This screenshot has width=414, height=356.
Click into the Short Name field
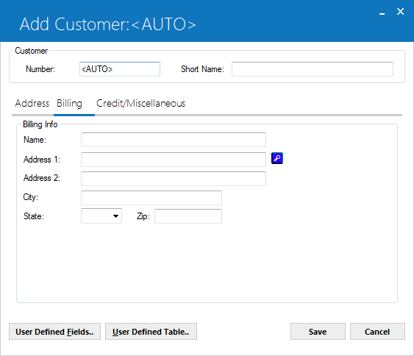313,69
